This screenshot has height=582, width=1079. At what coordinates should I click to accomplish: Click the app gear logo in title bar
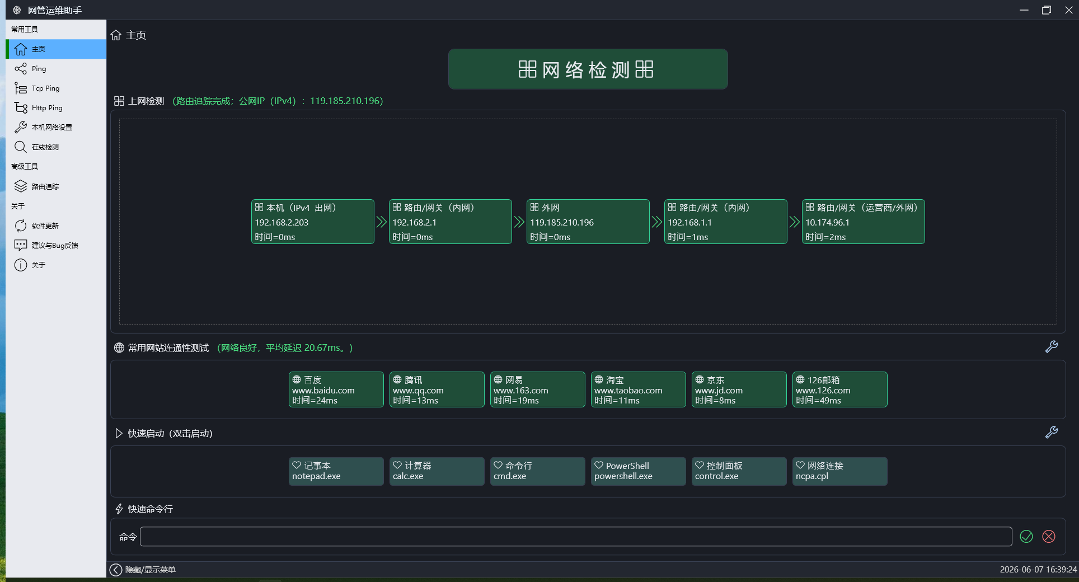pos(17,10)
